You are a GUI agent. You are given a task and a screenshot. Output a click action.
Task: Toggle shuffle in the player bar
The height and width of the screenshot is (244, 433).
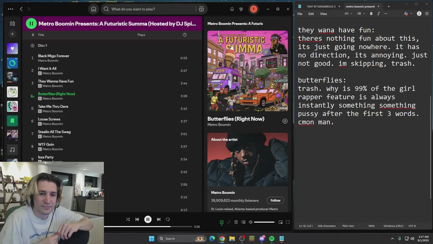128,219
